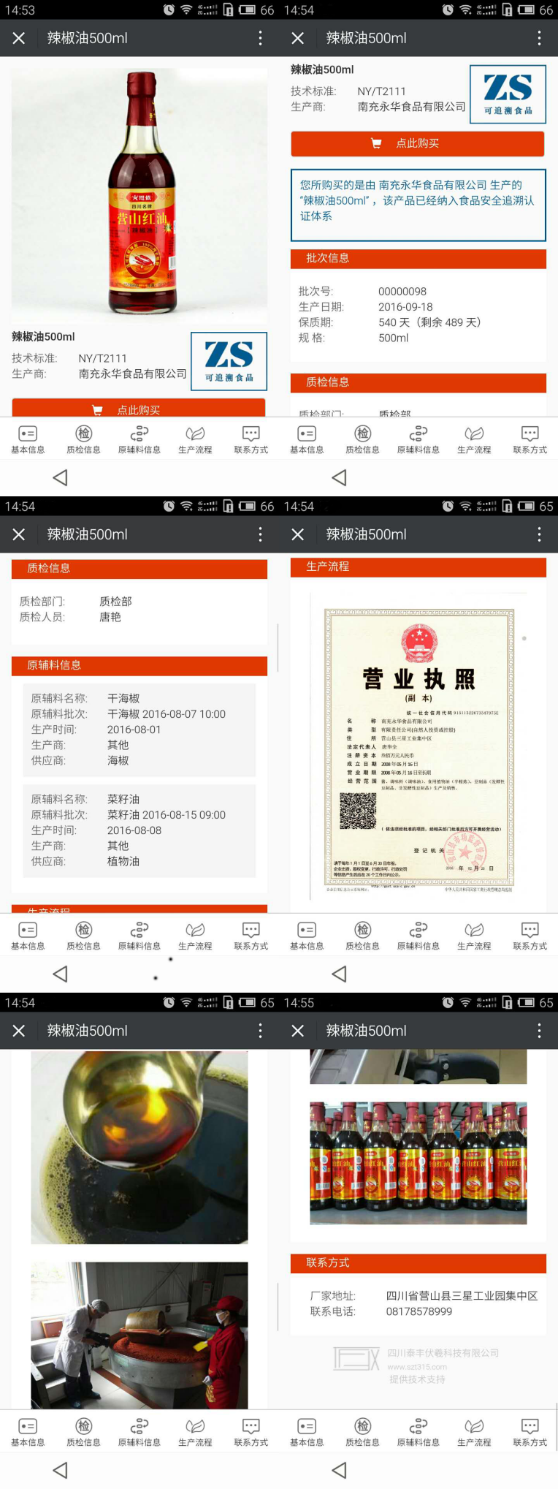This screenshot has width=558, height=1489.
Task: Tap ZS logo beneath the large bottle photo
Action: [x=229, y=361]
